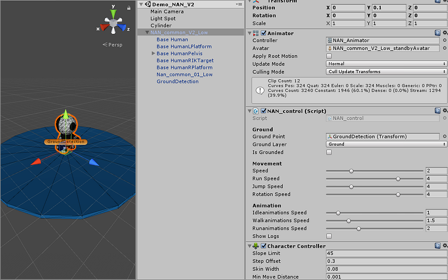Select Base HumanRIKTarget in hierarchy

[185, 61]
